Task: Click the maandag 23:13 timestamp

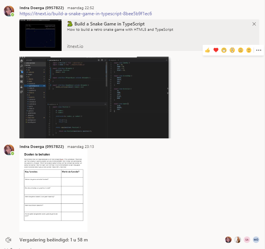Action: point(81,147)
